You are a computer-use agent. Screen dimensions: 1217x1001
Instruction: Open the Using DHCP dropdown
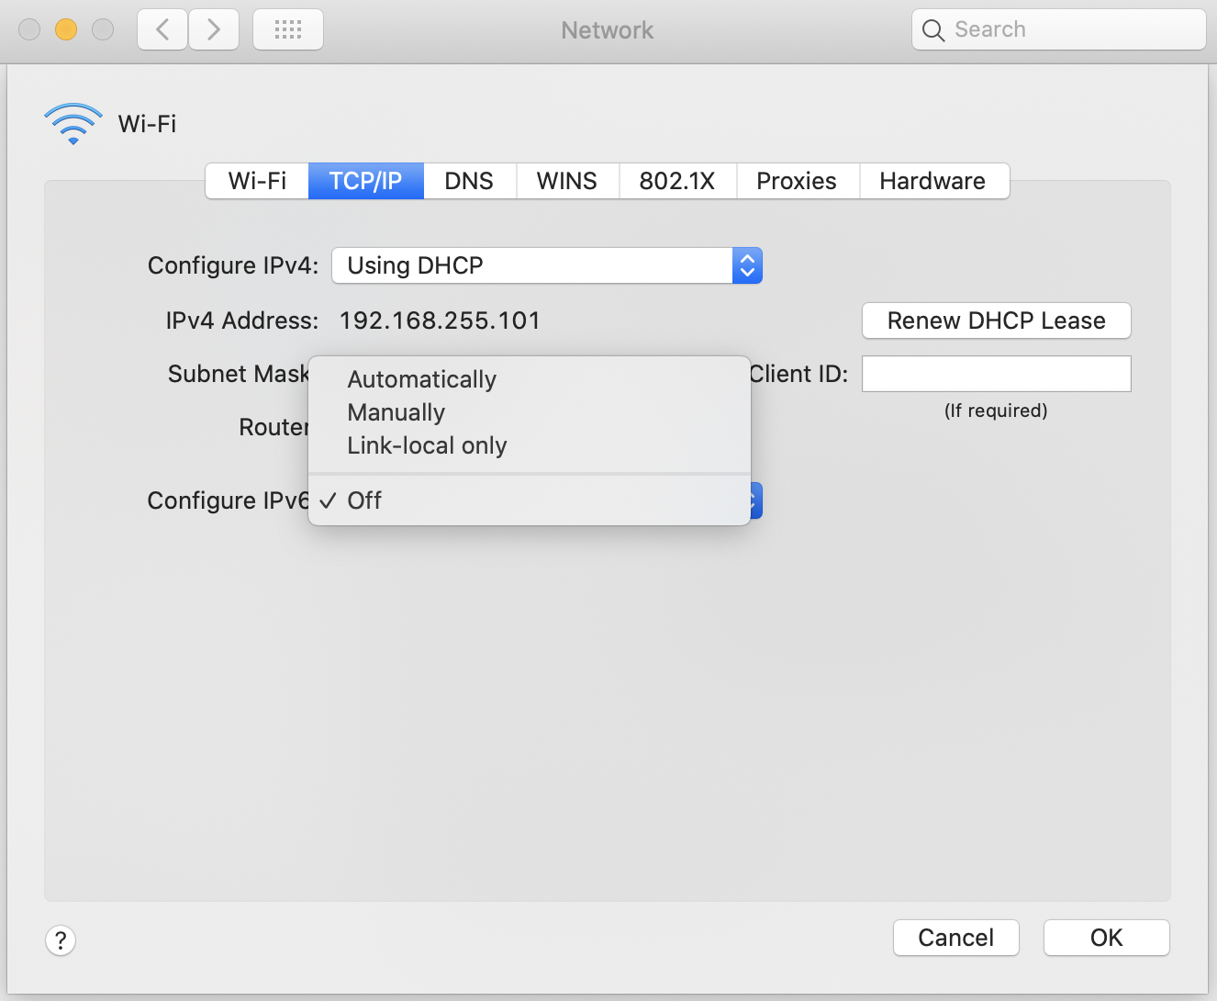(532, 265)
